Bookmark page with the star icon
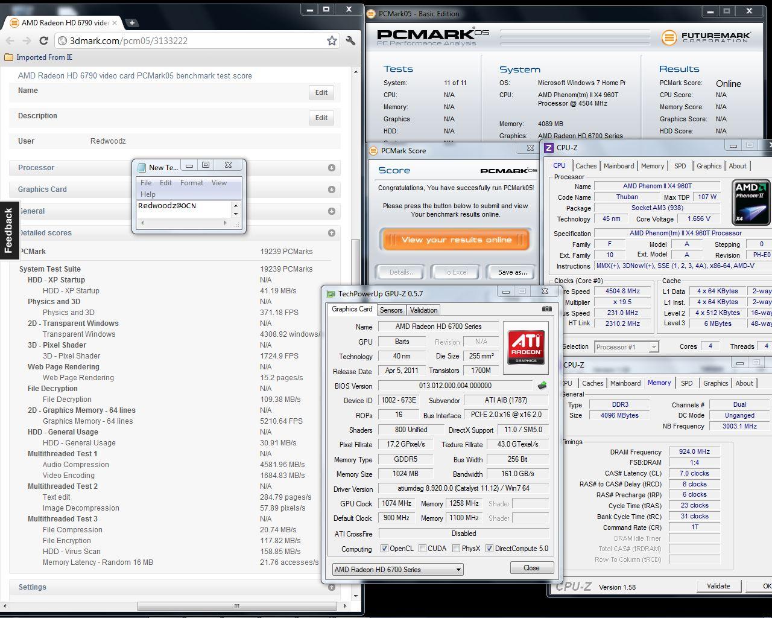Screen dimensions: 772x618 [x=332, y=40]
